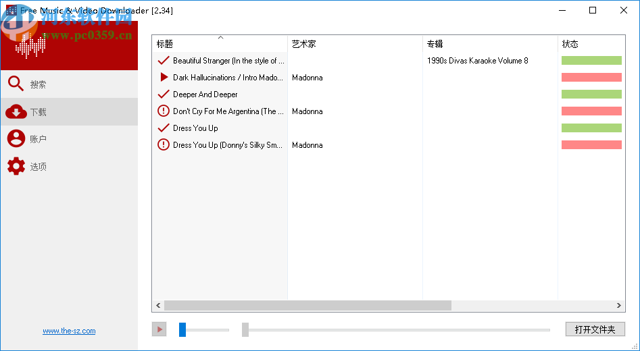
Task: Click Madonna artist in Dress You Up (Donny's row
Action: pos(307,145)
